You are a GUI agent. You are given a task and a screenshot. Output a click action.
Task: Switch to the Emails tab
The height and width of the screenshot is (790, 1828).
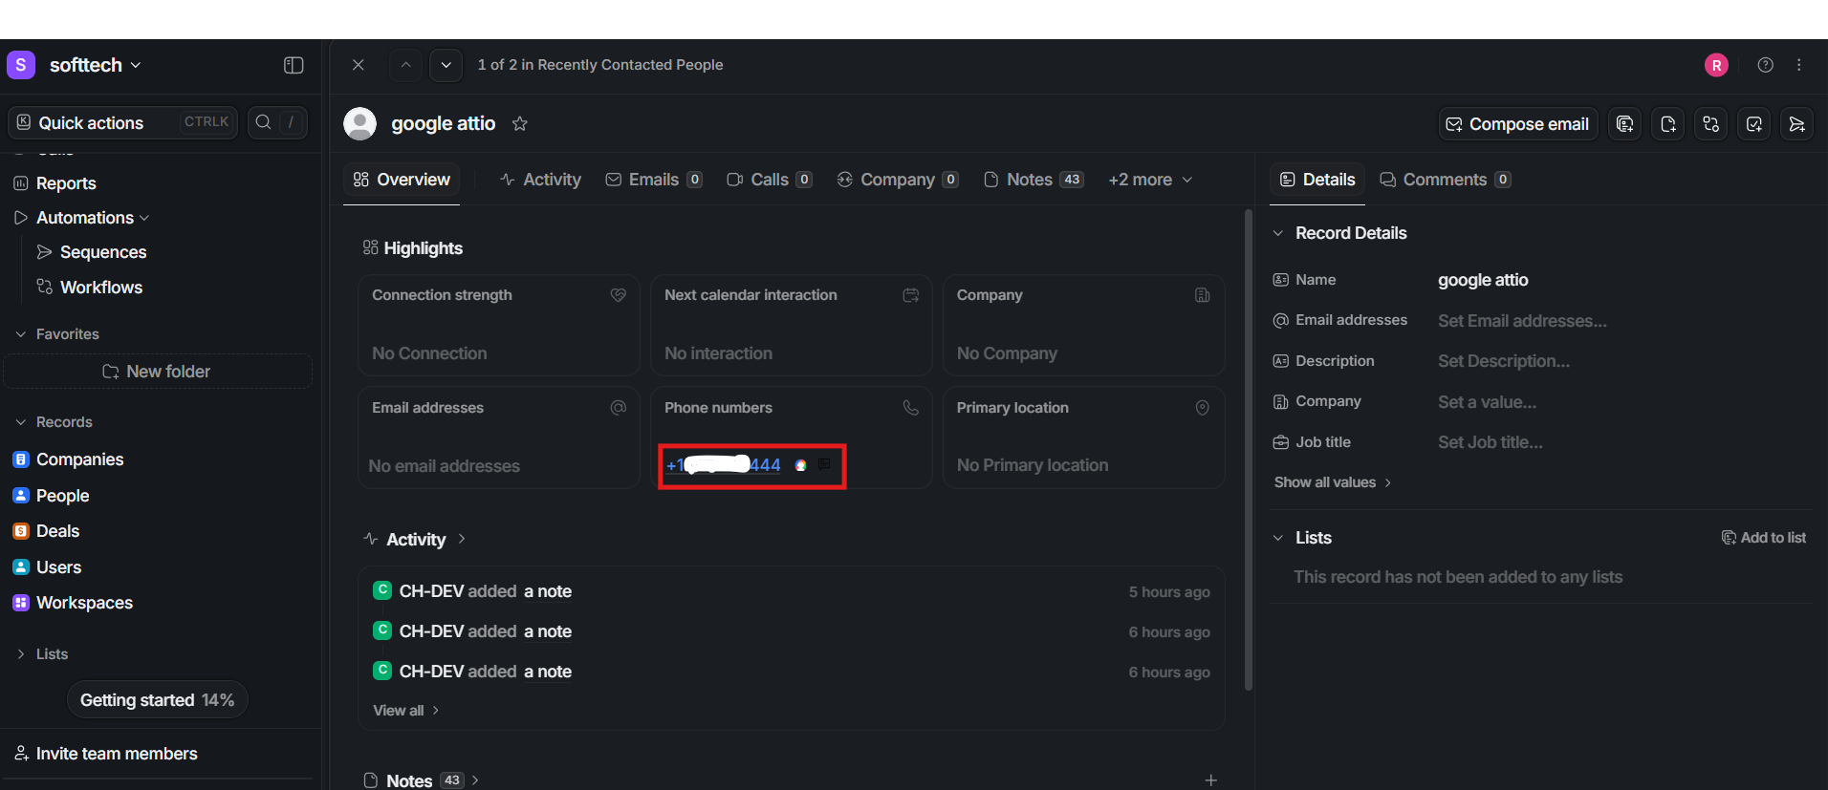pyautogui.click(x=654, y=180)
